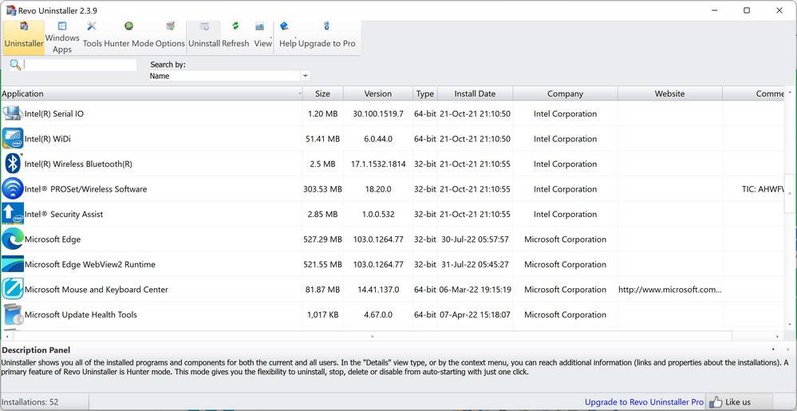Sort by the Website column header
Image resolution: width=797 pixels, height=411 pixels.
pyautogui.click(x=669, y=93)
